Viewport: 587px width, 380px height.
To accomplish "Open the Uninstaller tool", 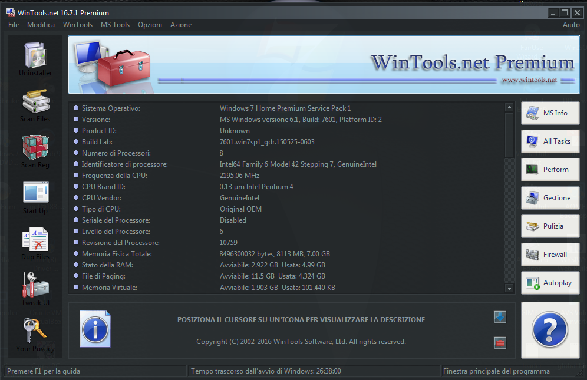I will pyautogui.click(x=35, y=59).
